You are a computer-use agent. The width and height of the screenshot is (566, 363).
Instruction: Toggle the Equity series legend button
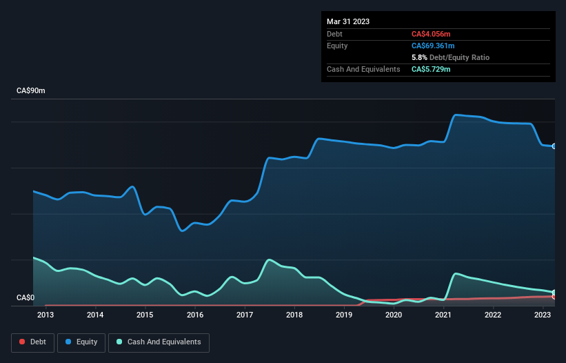click(x=81, y=342)
